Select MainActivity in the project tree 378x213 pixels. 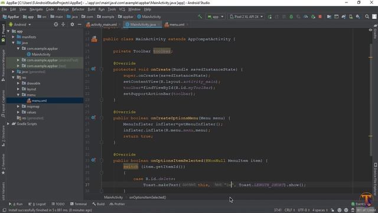click(39, 54)
